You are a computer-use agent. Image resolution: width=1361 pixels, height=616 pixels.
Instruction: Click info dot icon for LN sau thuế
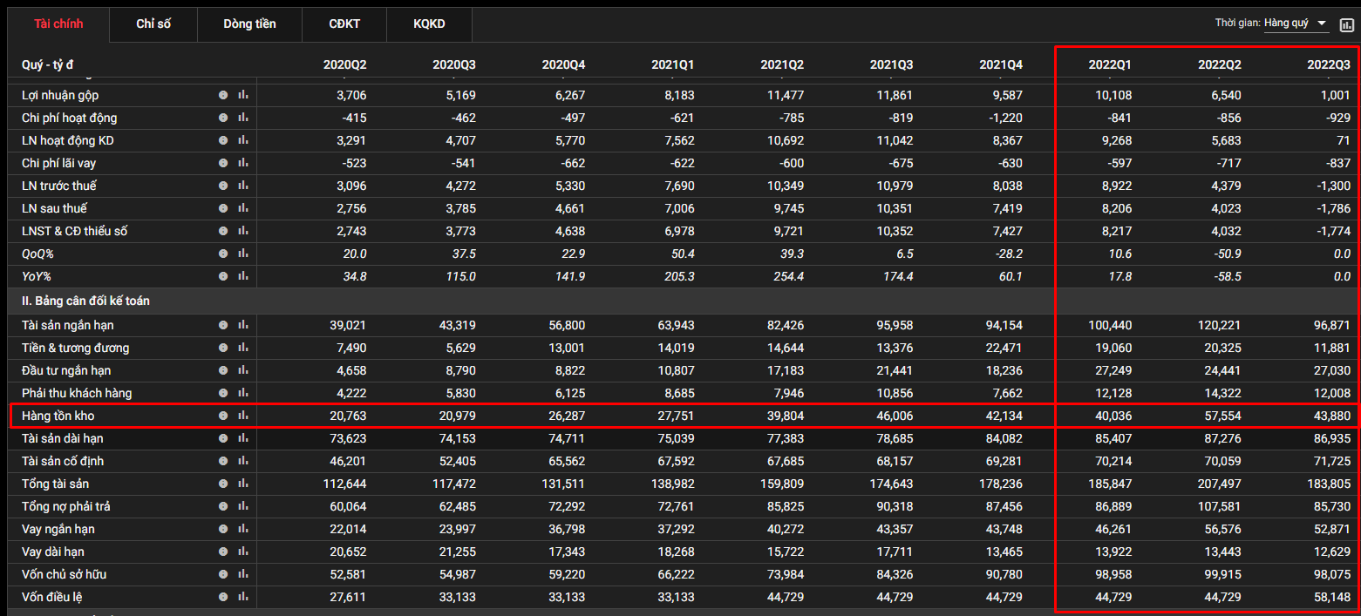click(x=223, y=208)
